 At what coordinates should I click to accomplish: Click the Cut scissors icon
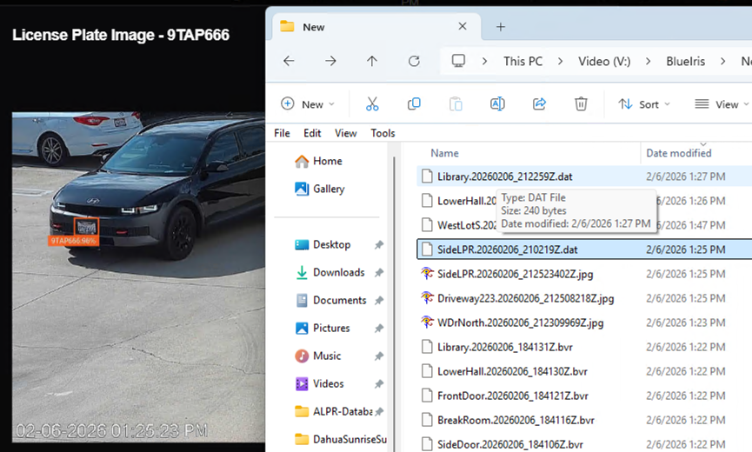click(x=372, y=104)
